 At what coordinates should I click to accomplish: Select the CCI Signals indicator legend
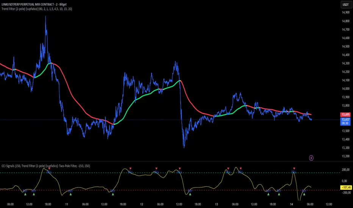click(x=46, y=166)
